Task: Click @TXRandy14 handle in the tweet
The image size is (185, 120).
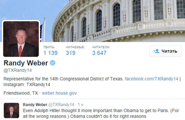Action: pyautogui.click(x=61, y=104)
